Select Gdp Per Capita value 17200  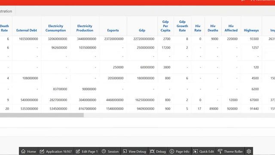[166, 48]
